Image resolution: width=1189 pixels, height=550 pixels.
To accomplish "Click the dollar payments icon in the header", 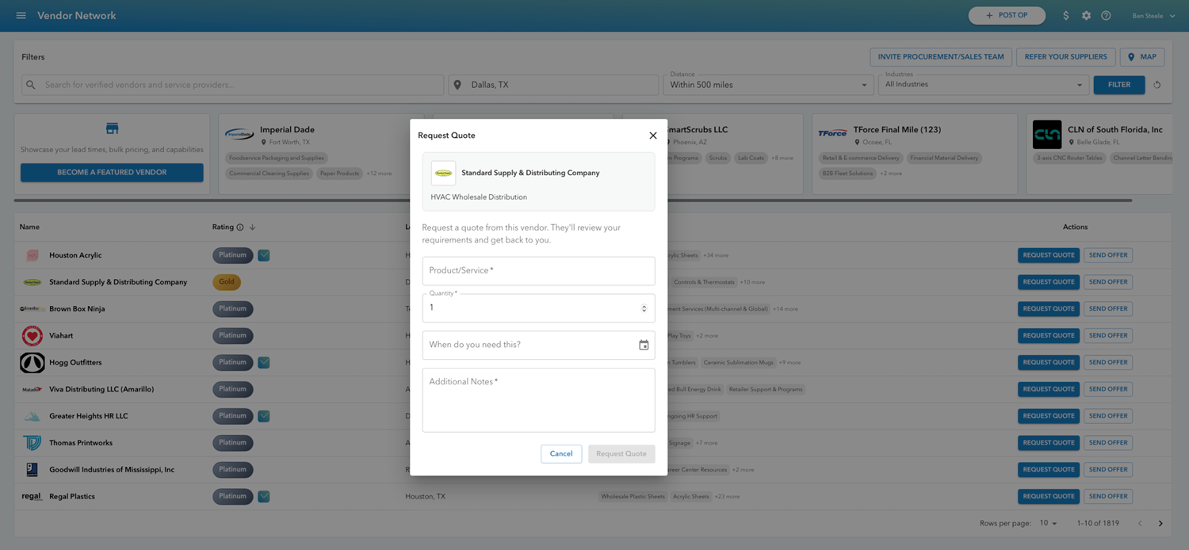I will (1066, 15).
